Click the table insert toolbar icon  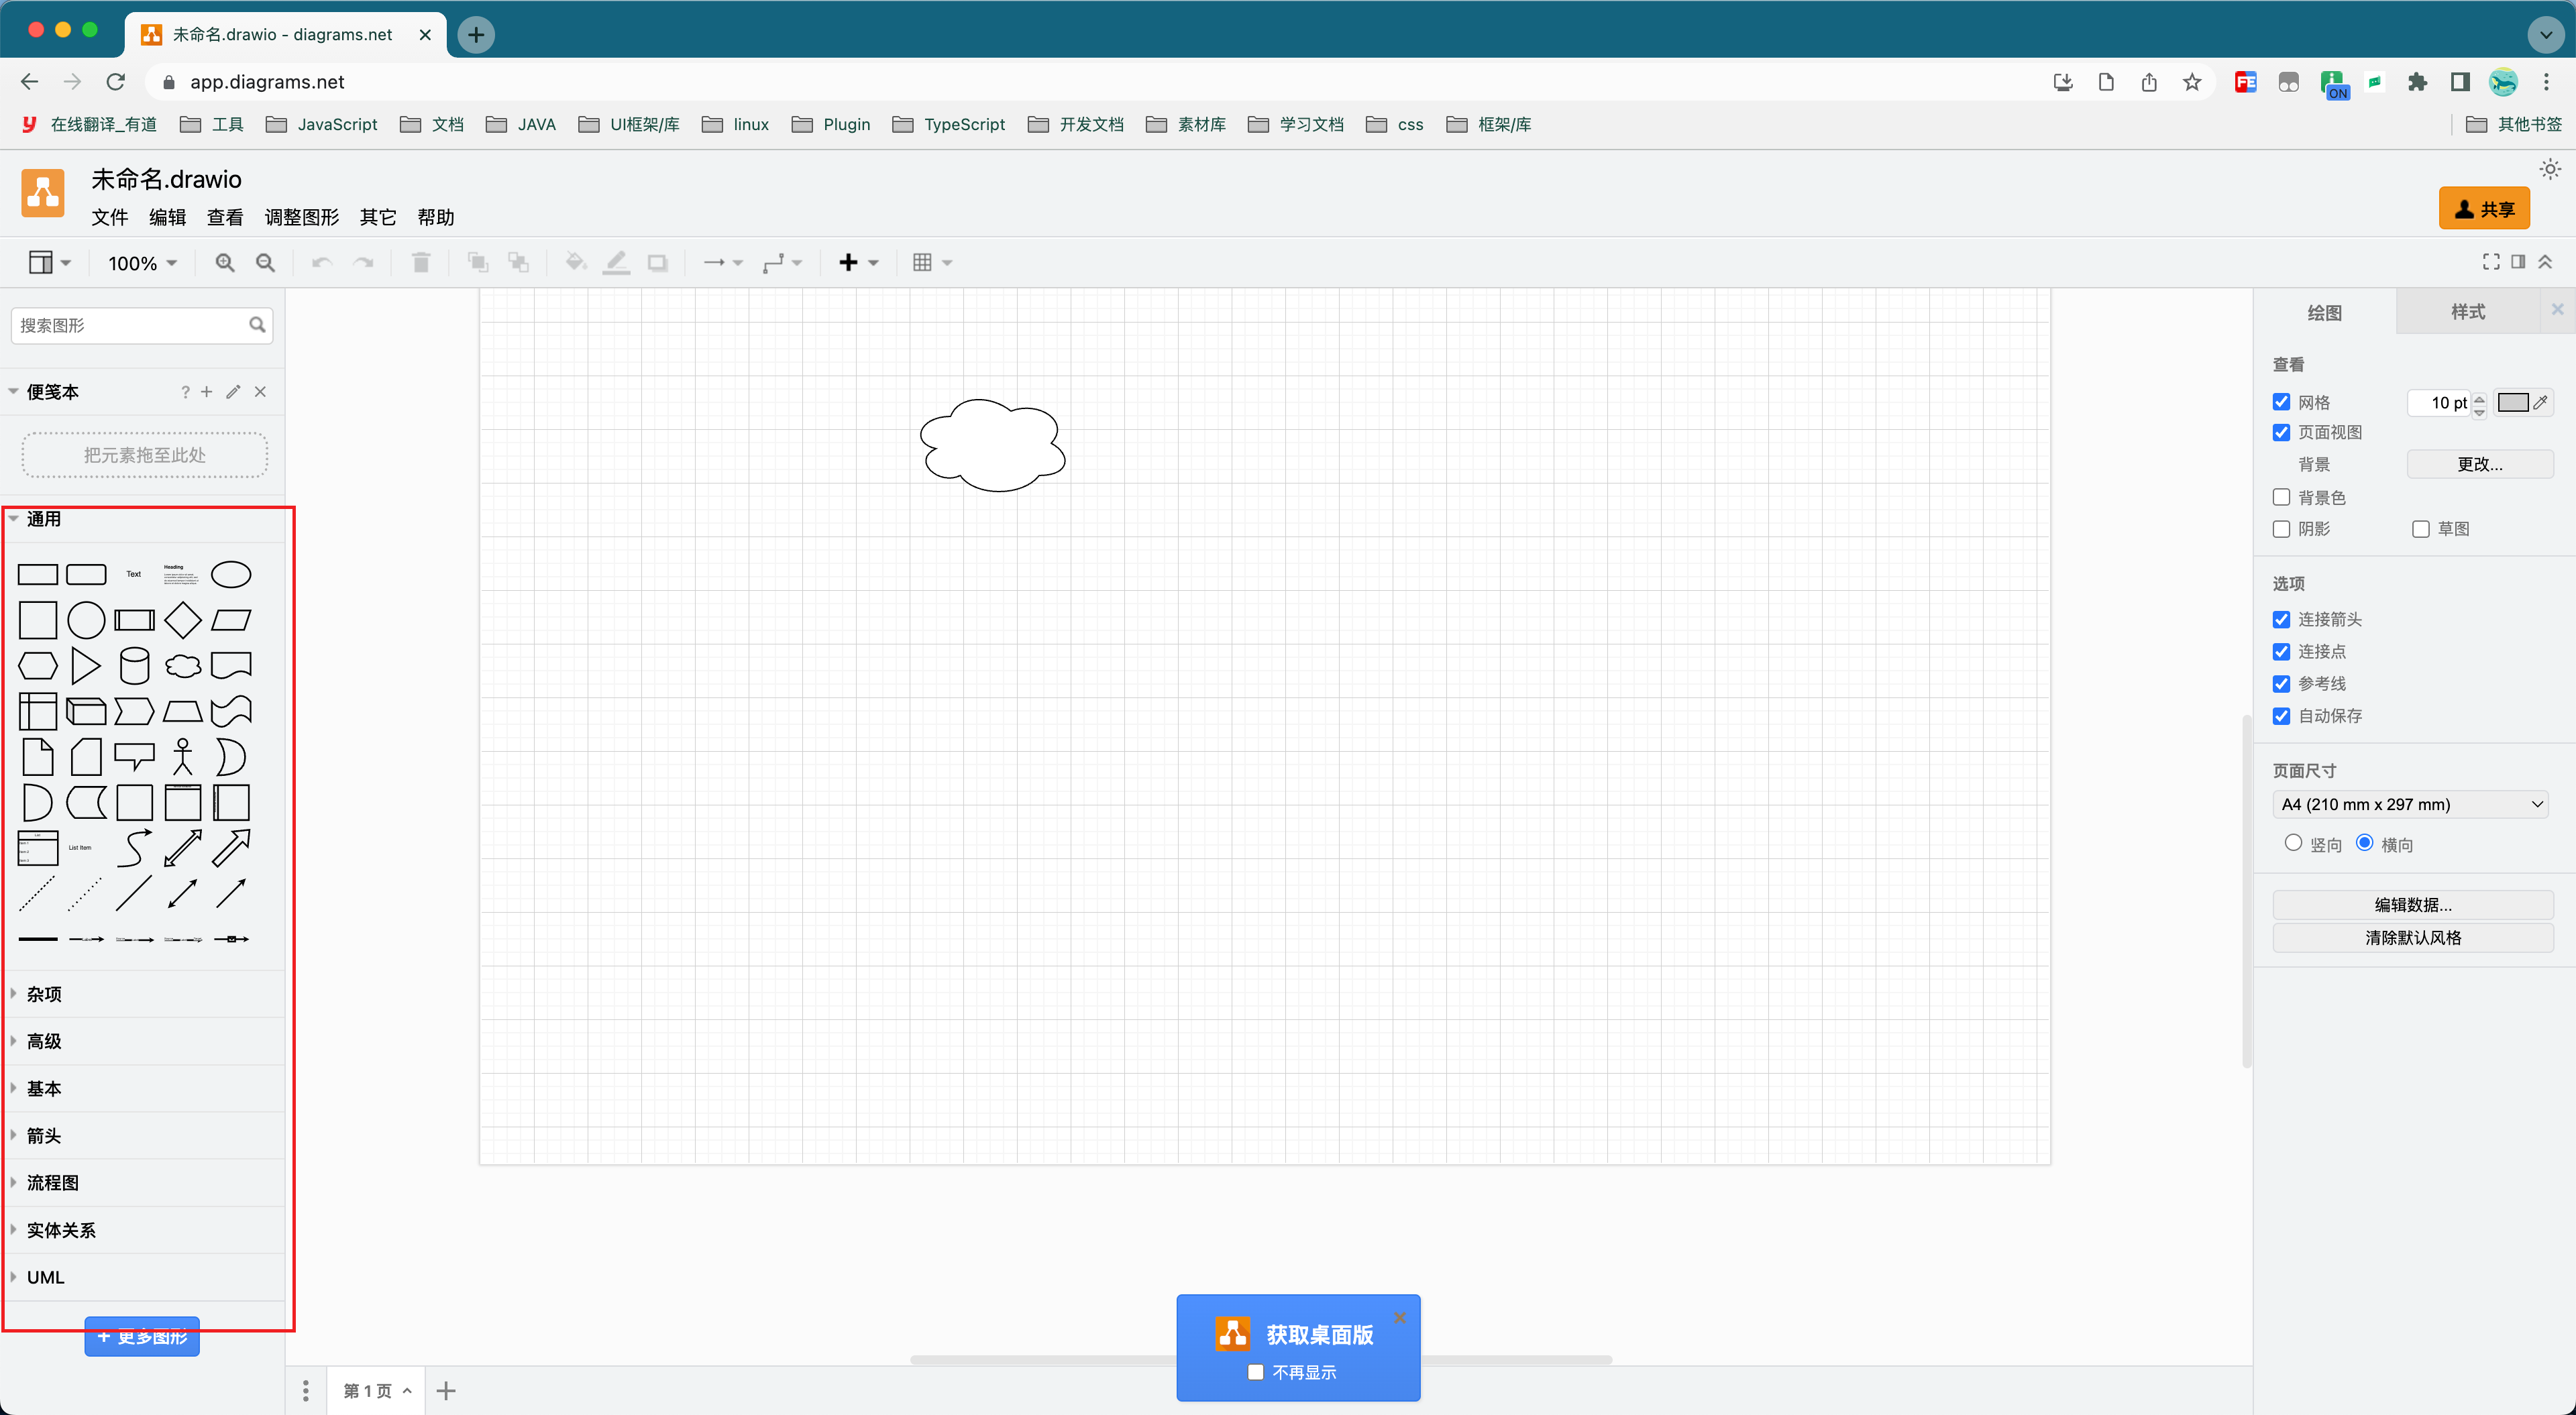point(922,262)
